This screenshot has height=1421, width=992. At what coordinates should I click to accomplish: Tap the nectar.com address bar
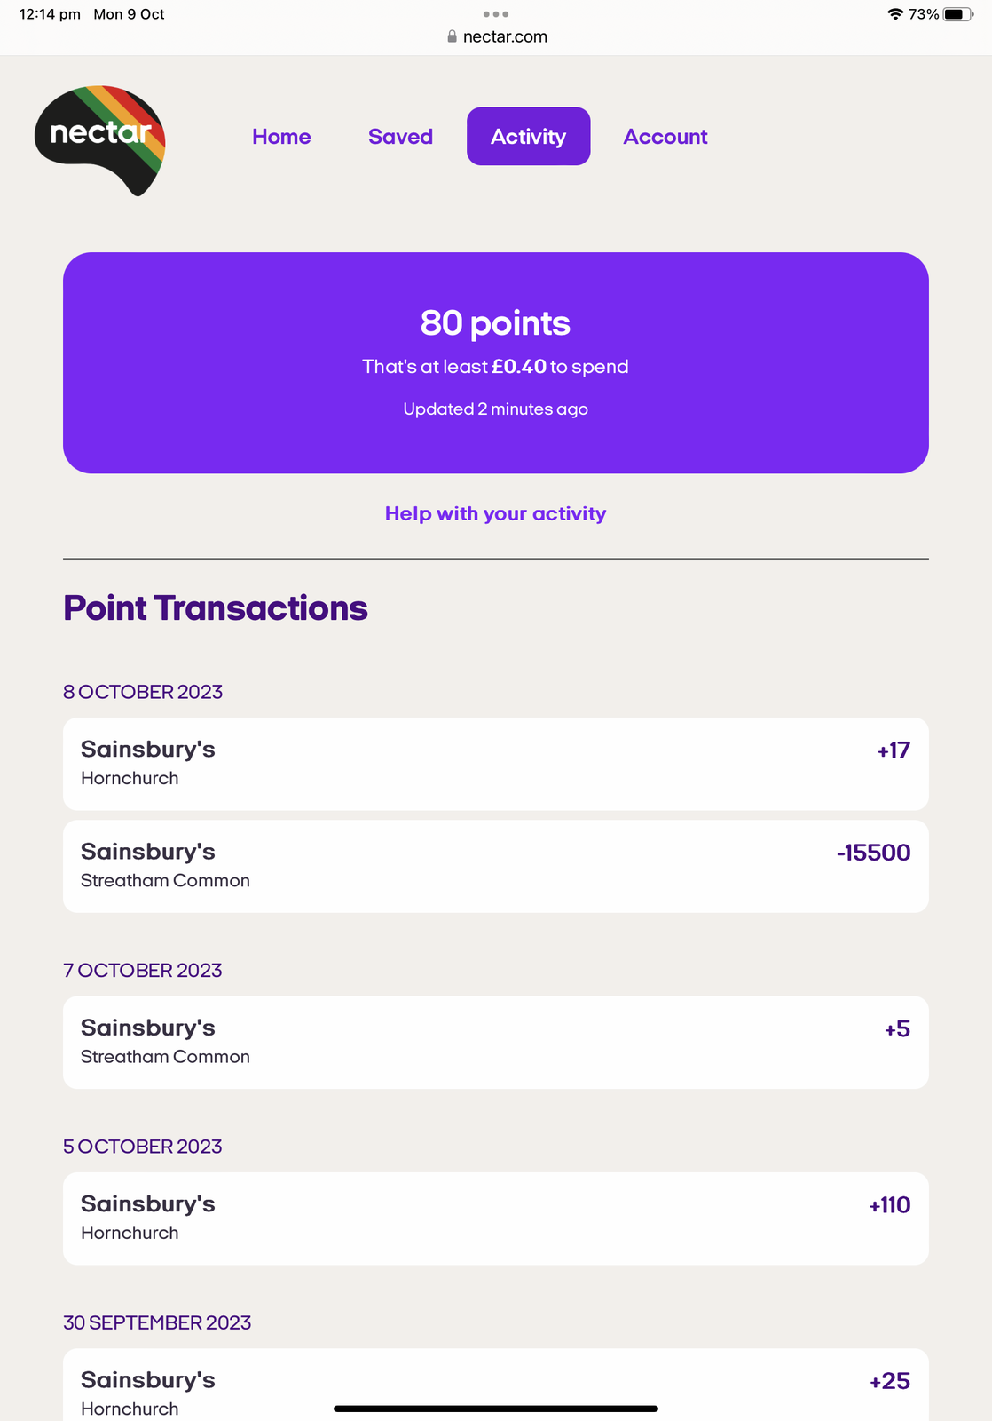coord(504,36)
